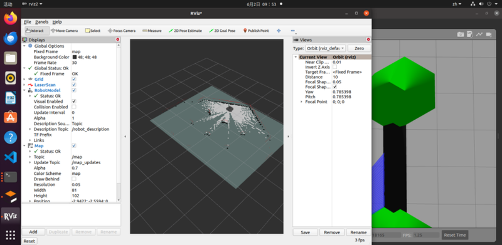Viewport: 502px width, 245px height.
Task: Select the 2D Goal Pose tool
Action: [x=222, y=31]
